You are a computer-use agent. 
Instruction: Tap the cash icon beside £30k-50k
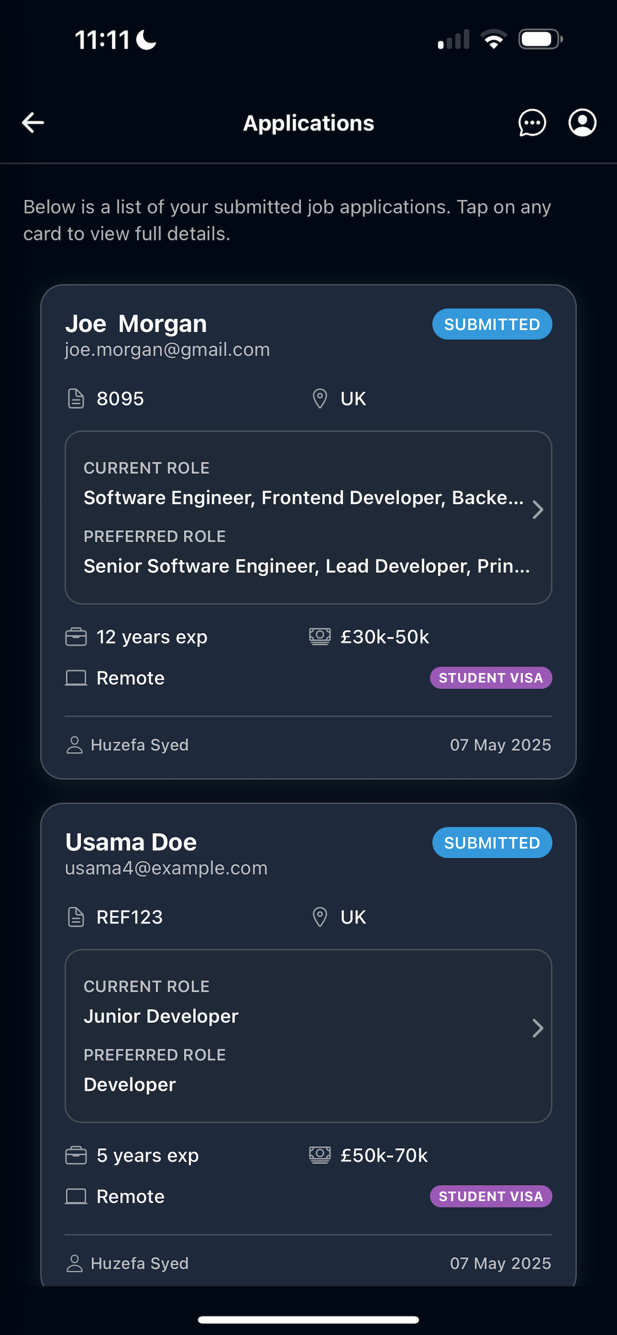[320, 637]
